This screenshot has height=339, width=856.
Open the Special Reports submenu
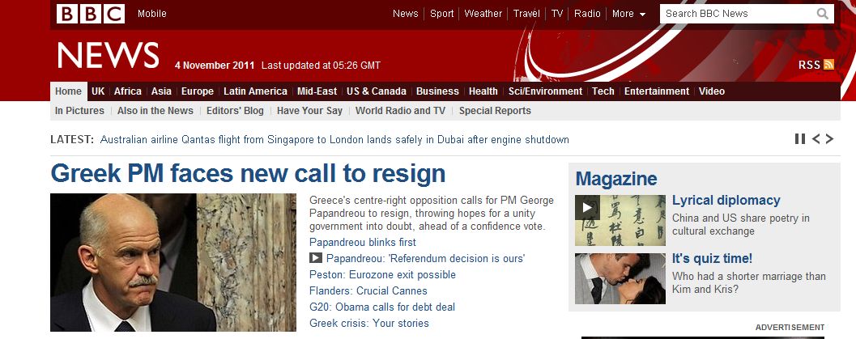click(x=495, y=111)
